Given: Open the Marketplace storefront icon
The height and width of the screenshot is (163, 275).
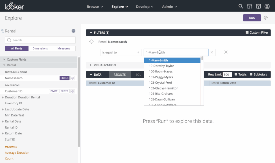Looking at the screenshot, I should pyautogui.click(x=249, y=7).
